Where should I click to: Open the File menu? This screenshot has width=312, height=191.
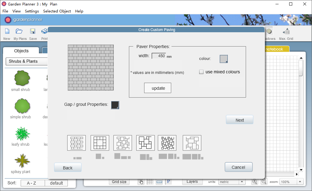click(x=5, y=11)
